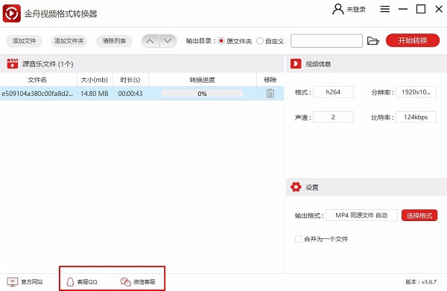Open the 未登录 user account icon

pos(338,9)
